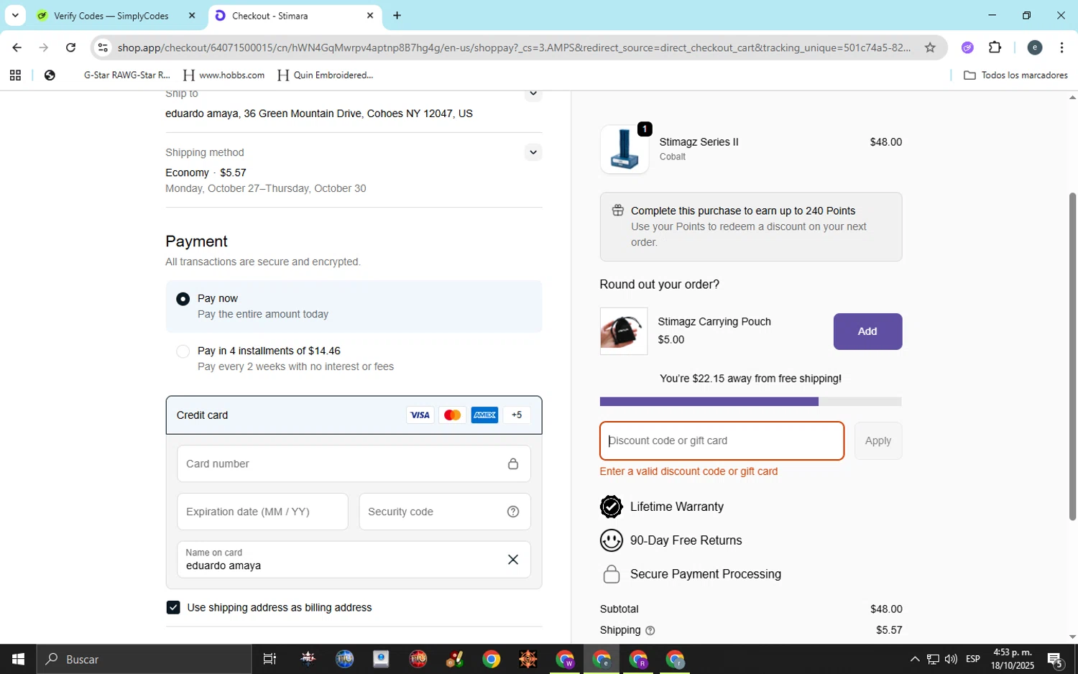Image resolution: width=1078 pixels, height=674 pixels.
Task: Open www.hobbs.com bookmark
Action: [x=224, y=75]
